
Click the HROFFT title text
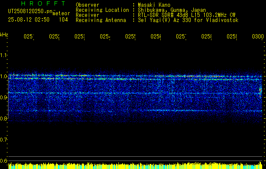[x=43, y=3]
